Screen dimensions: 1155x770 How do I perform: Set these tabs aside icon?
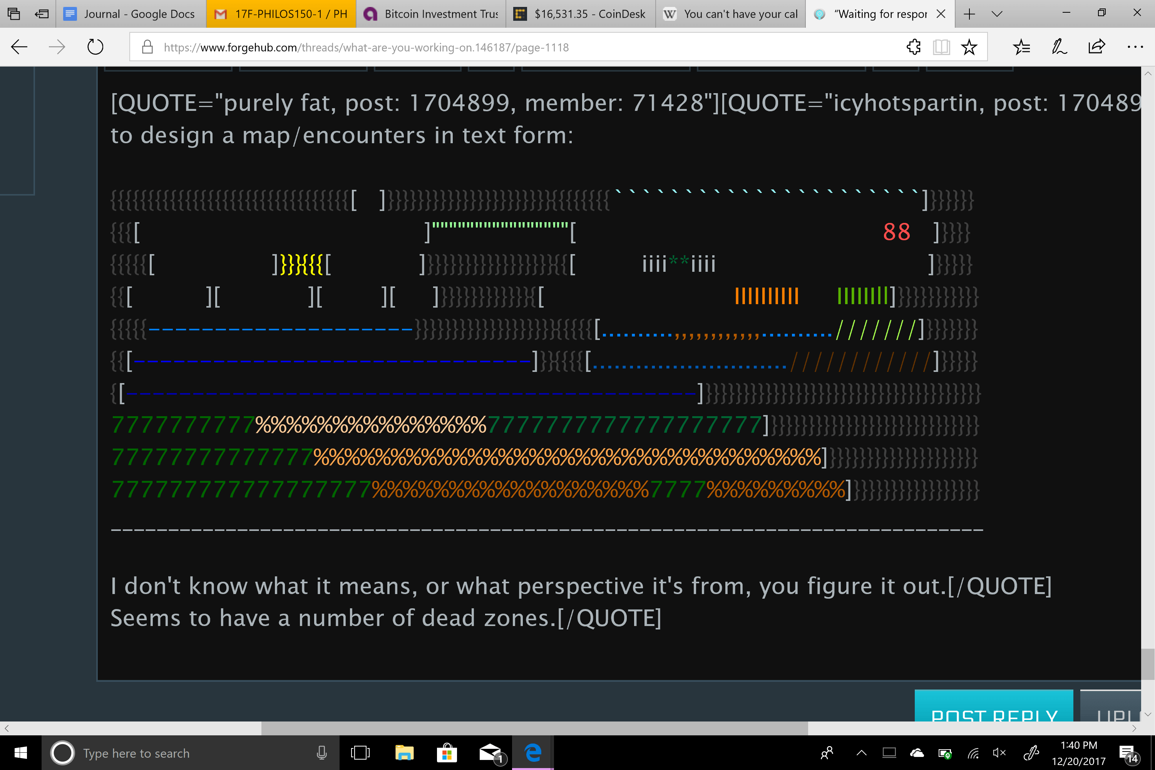pos(42,14)
